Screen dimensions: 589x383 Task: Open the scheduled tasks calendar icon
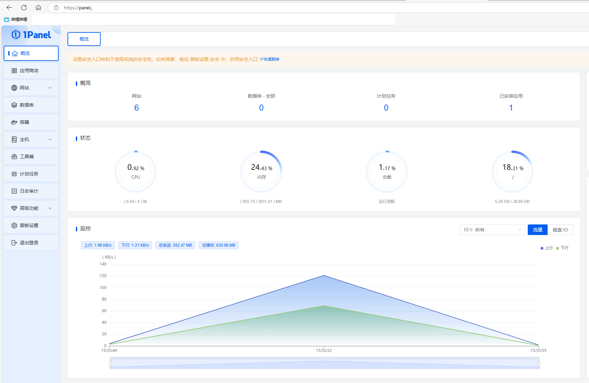click(x=14, y=174)
